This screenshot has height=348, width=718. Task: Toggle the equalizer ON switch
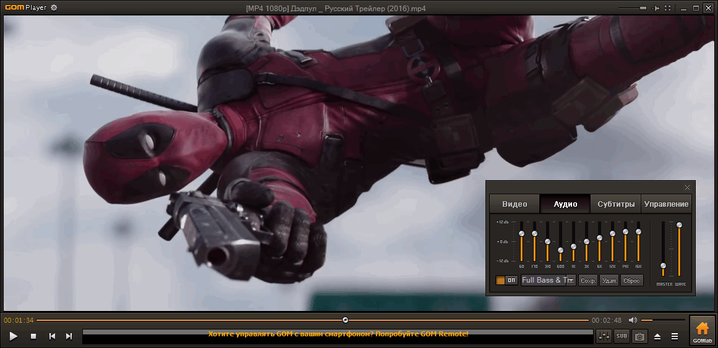click(506, 280)
